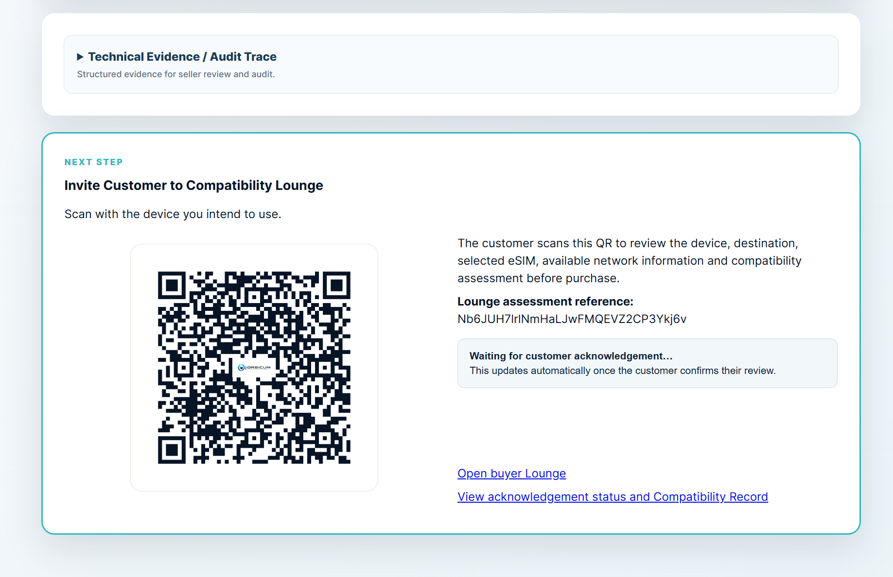Click 'Lounge assessment reference:' label
This screenshot has width=893, height=577.
pyautogui.click(x=545, y=302)
